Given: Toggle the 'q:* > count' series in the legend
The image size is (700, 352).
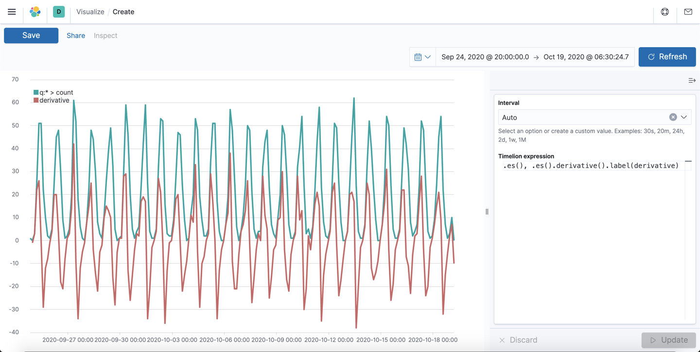Looking at the screenshot, I should click(54, 92).
